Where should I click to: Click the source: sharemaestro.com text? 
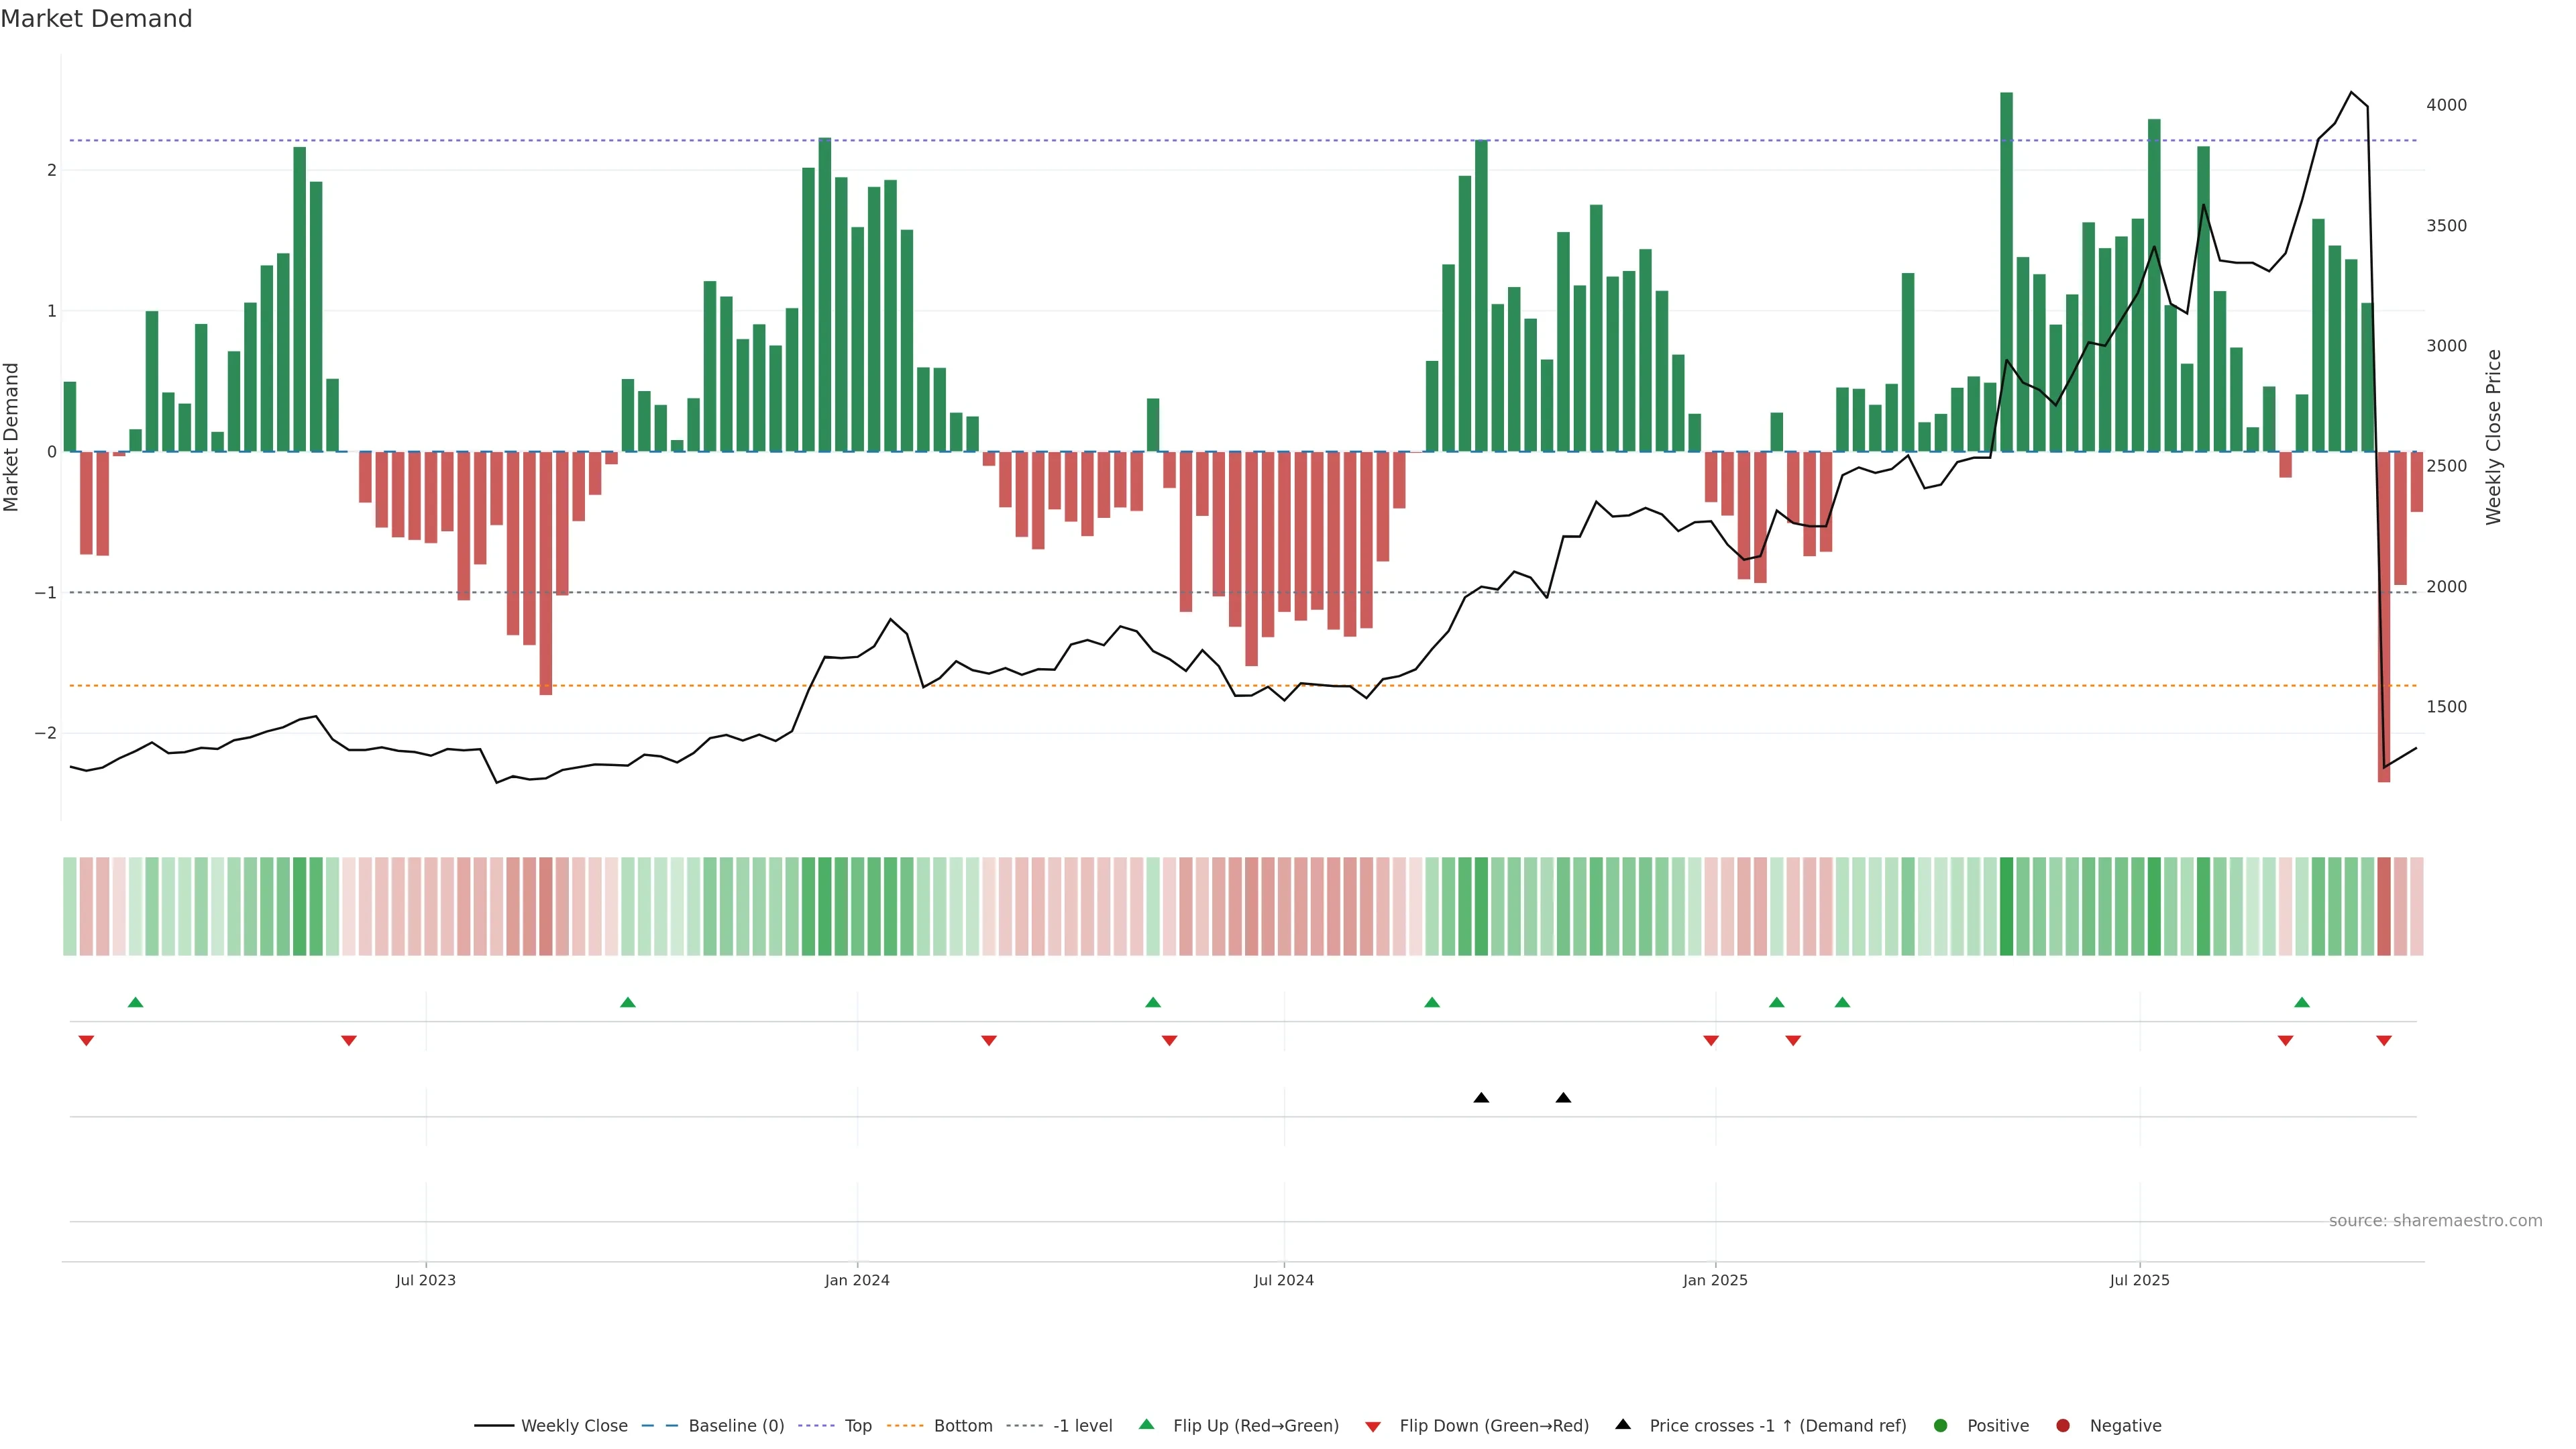tap(2435, 1220)
